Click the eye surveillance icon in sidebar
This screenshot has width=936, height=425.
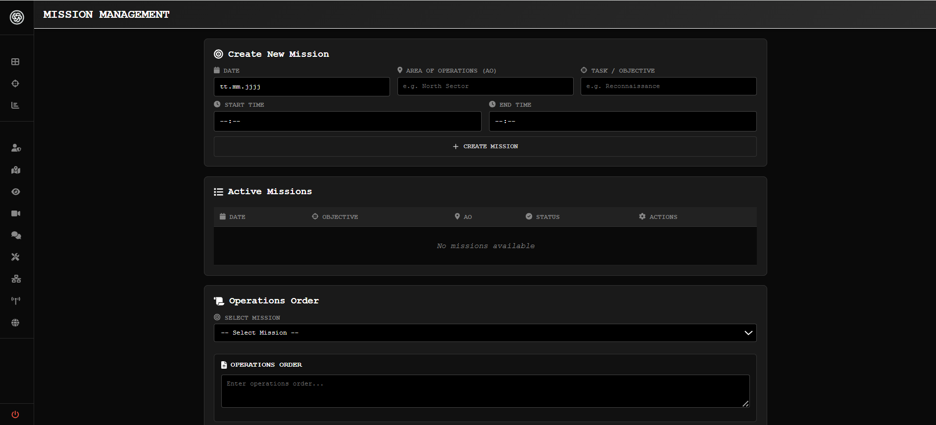coord(16,192)
